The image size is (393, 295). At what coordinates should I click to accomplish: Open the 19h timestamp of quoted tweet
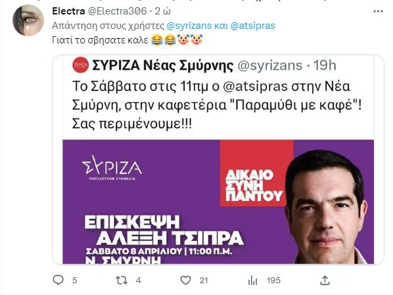point(325,66)
